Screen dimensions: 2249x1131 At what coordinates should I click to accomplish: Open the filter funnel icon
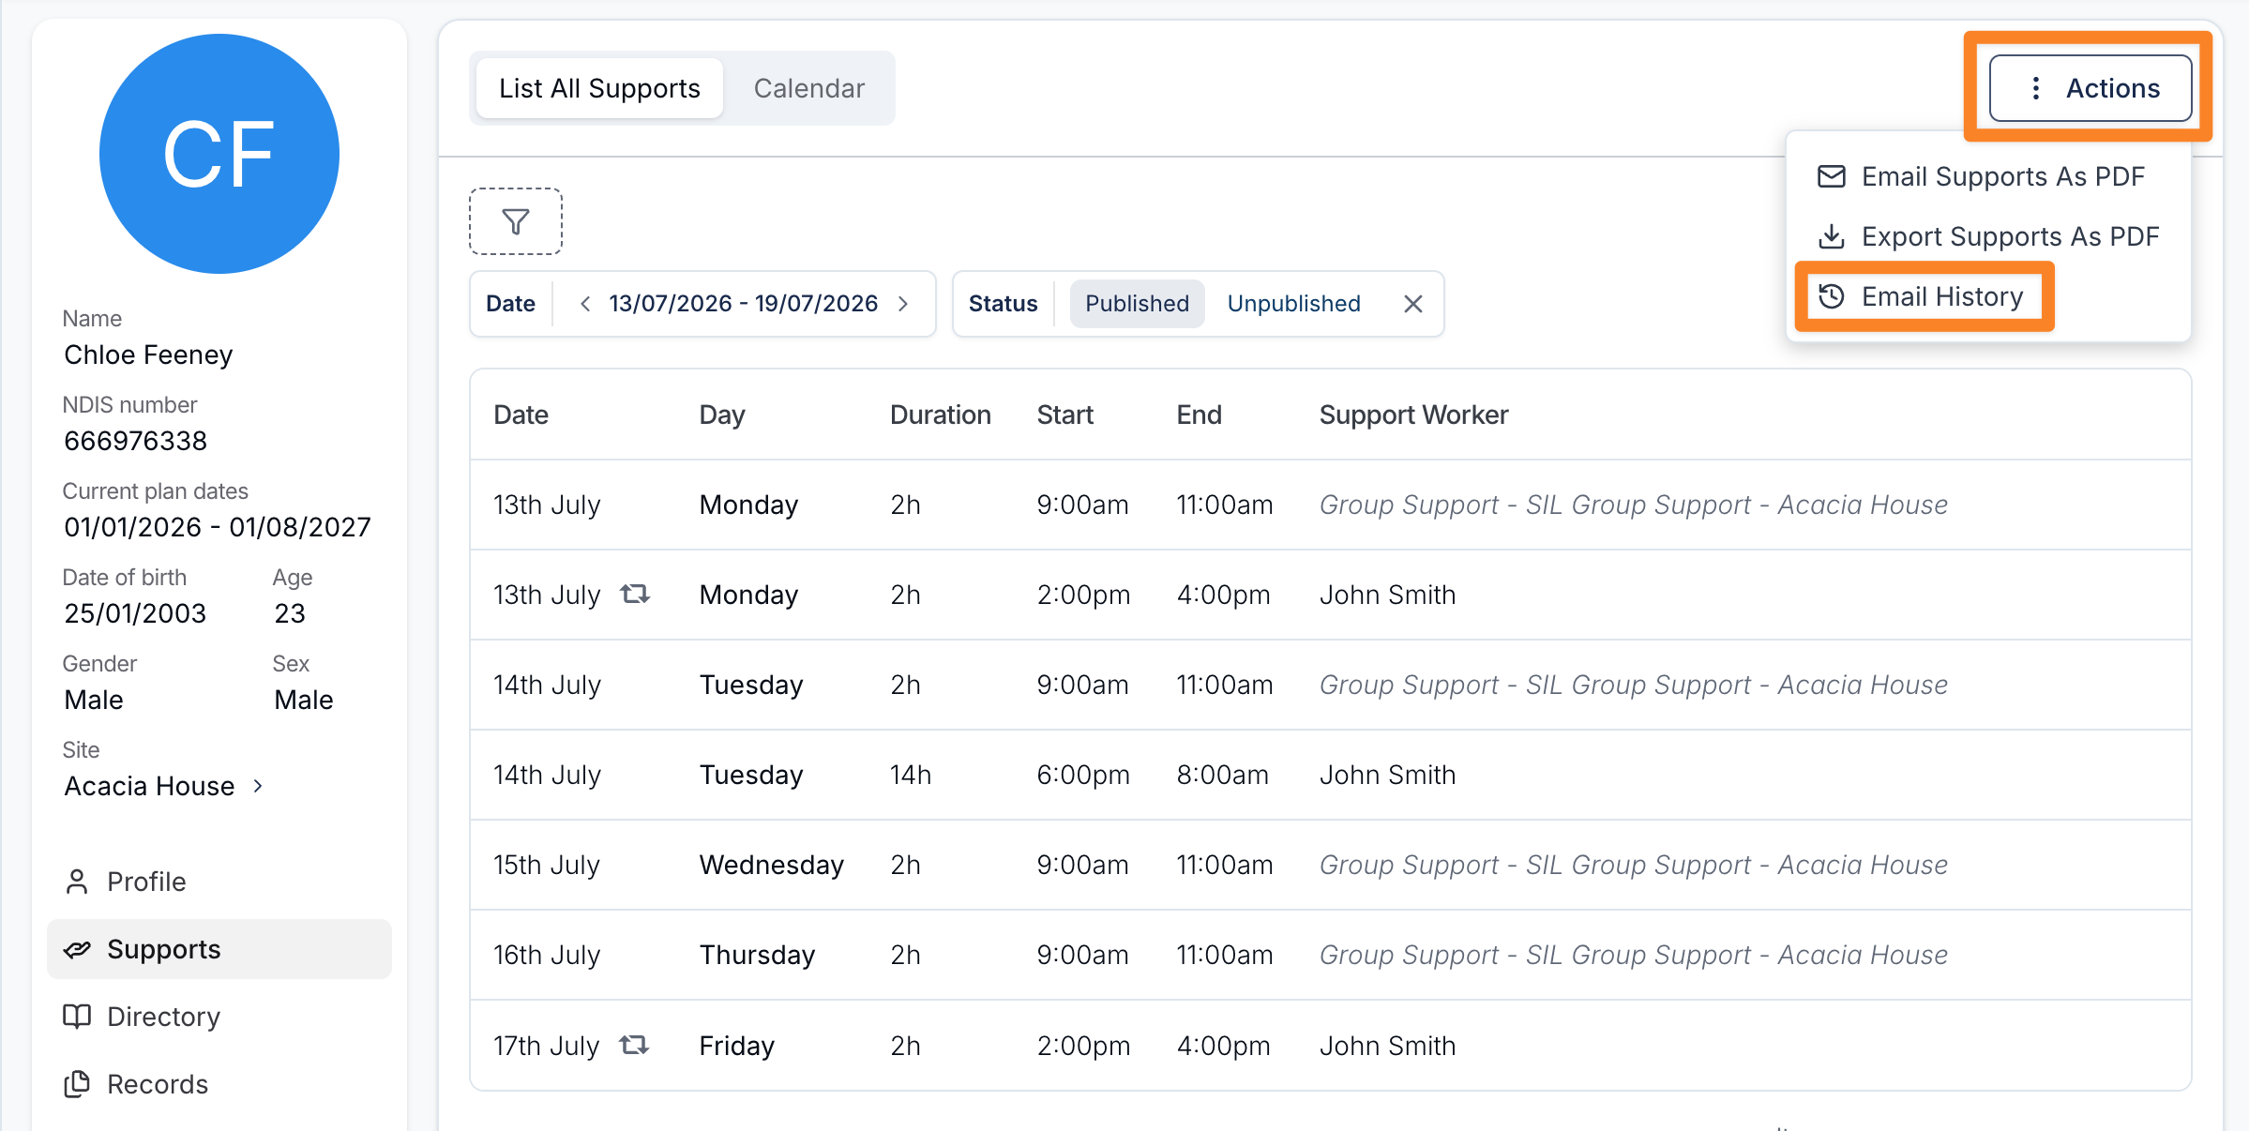515,221
